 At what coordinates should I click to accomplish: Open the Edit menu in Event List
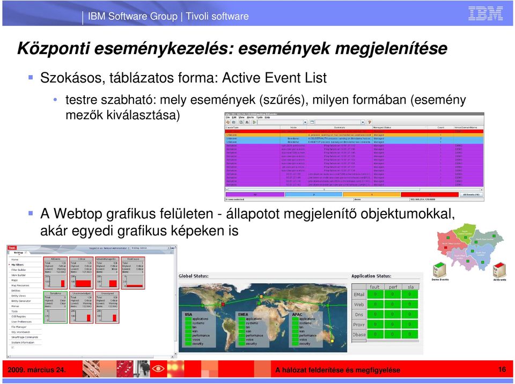click(234, 117)
